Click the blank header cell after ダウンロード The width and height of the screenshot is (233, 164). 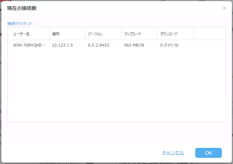209,34
